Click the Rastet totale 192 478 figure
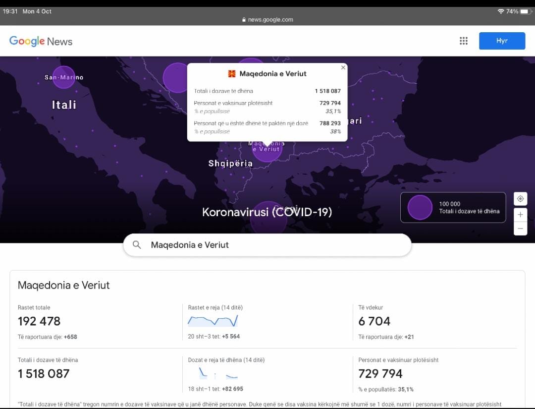Viewport: 535px width, 409px height. click(x=39, y=321)
